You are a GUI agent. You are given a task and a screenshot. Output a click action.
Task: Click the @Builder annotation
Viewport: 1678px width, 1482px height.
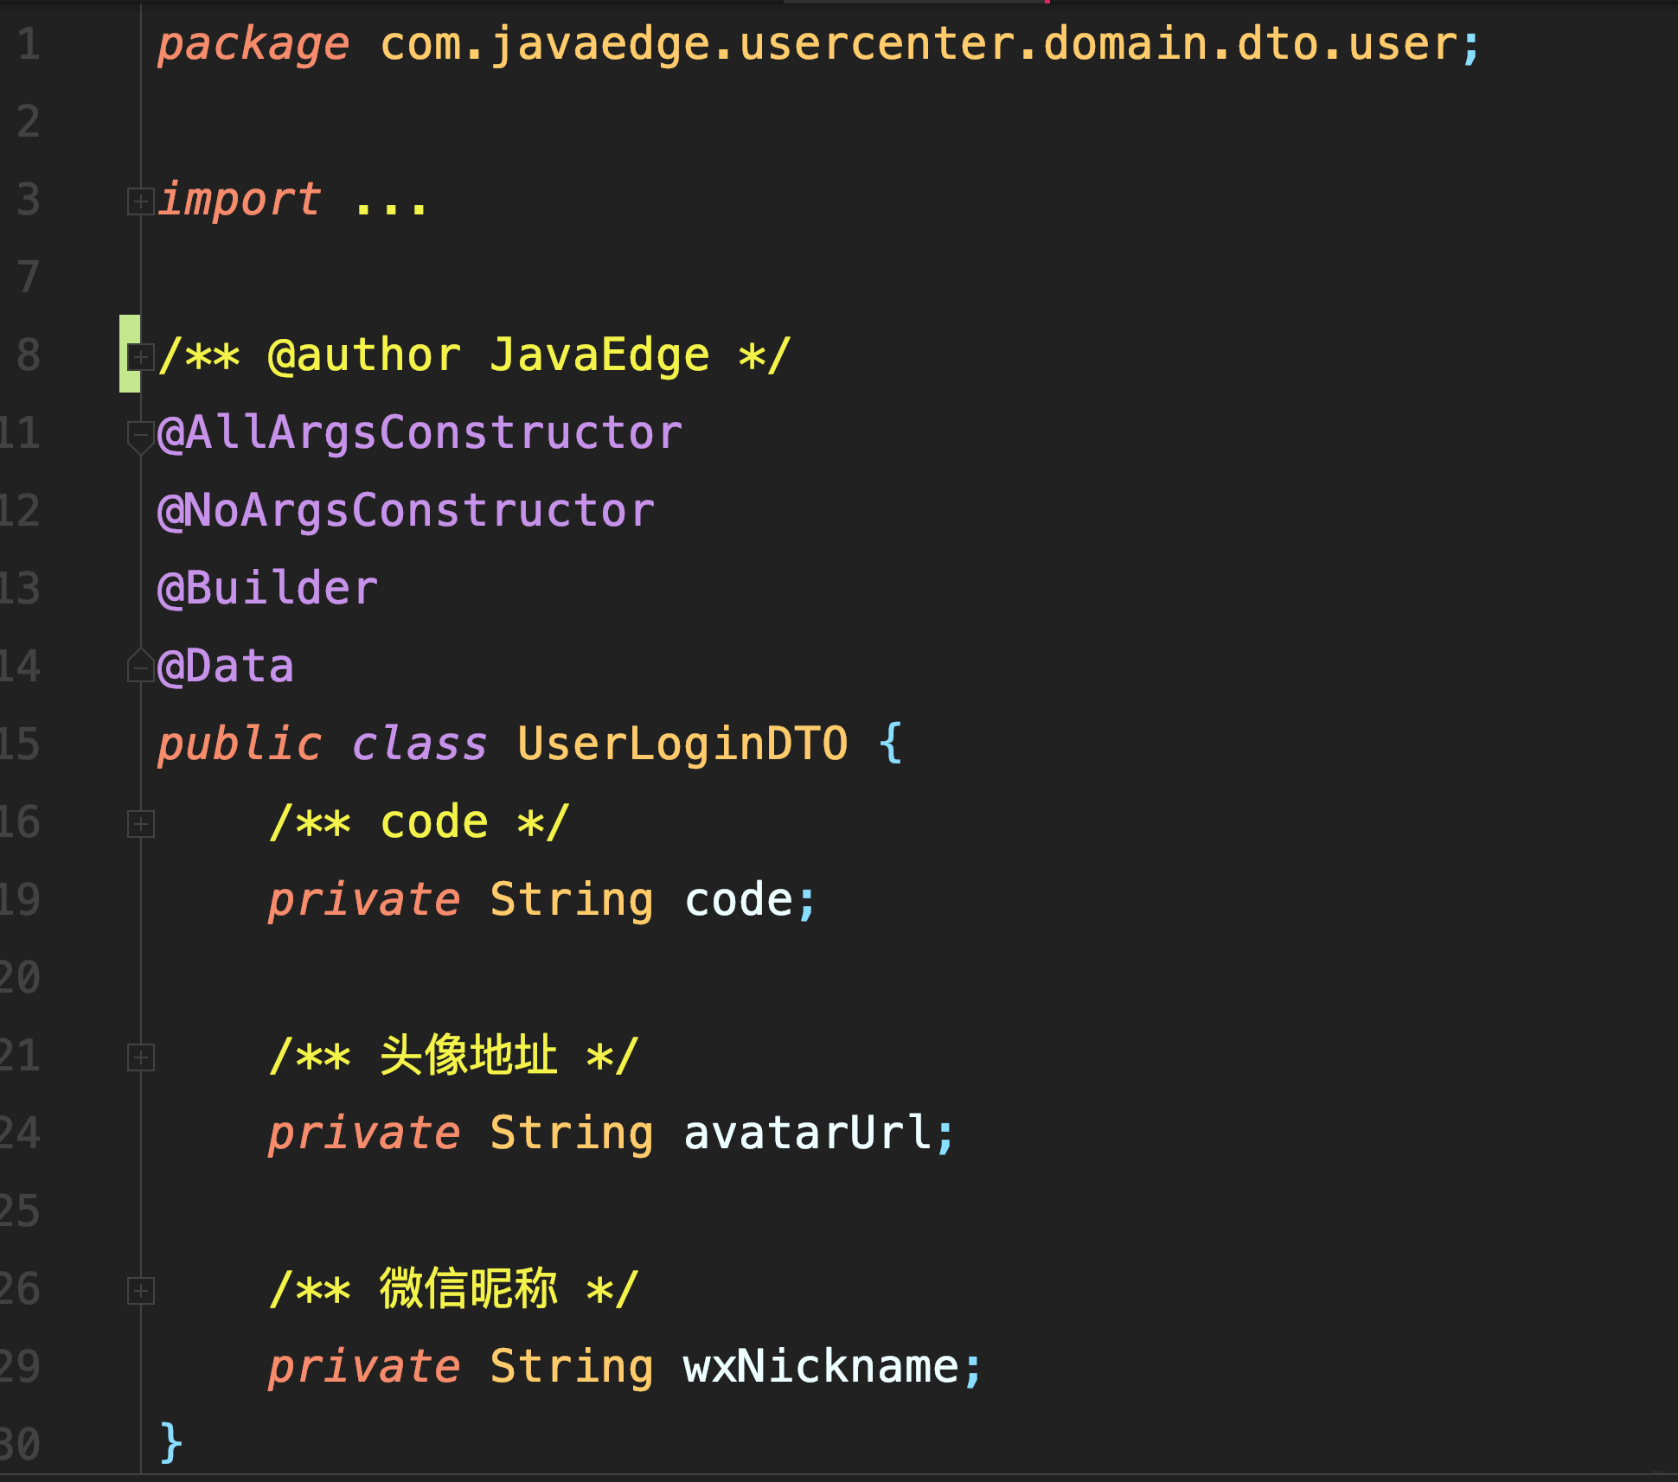(x=267, y=589)
